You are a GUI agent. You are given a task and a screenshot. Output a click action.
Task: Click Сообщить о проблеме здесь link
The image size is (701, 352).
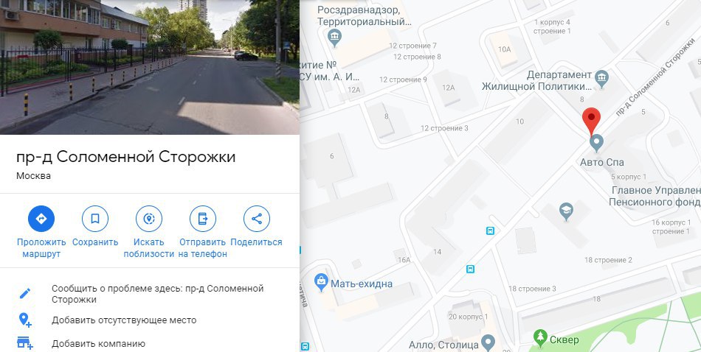pyautogui.click(x=157, y=294)
